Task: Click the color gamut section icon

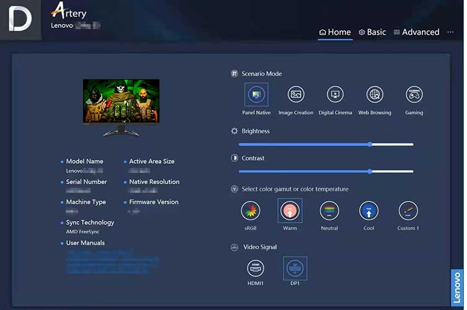Action: point(234,189)
